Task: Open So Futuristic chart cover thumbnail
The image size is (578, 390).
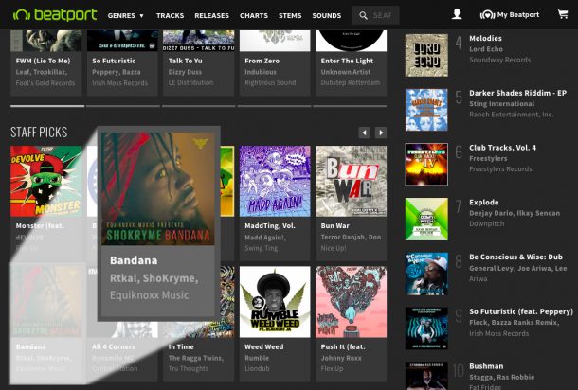Action: (426, 328)
